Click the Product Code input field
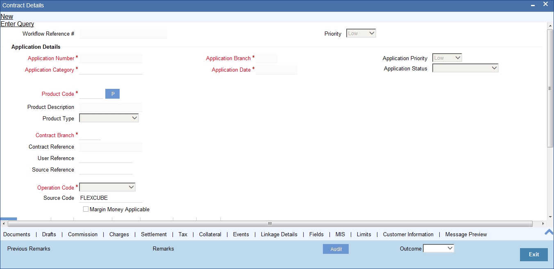The height and width of the screenshot is (269, 554). tap(91, 94)
